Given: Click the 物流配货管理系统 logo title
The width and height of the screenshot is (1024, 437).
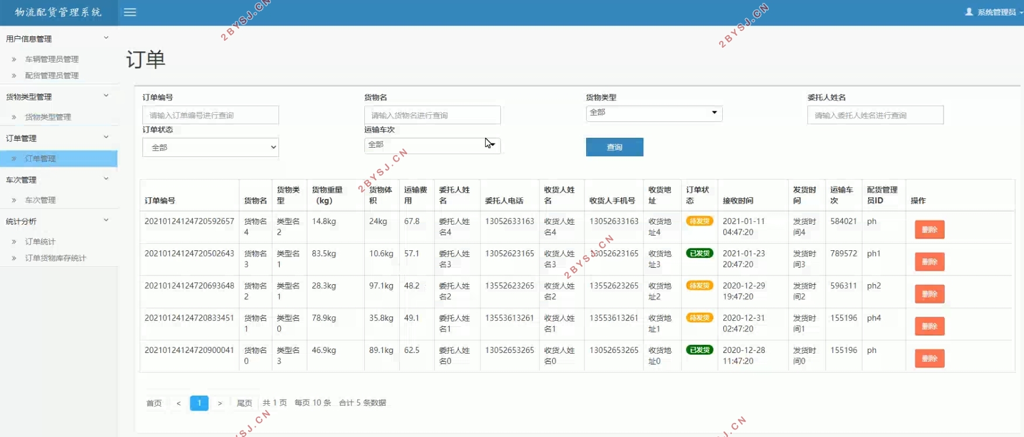Looking at the screenshot, I should pyautogui.click(x=58, y=12).
